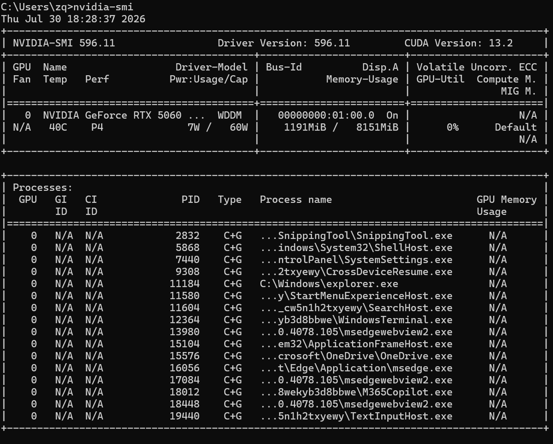This screenshot has width=553, height=444.
Task: Click the Temp header text
Action: point(55,79)
